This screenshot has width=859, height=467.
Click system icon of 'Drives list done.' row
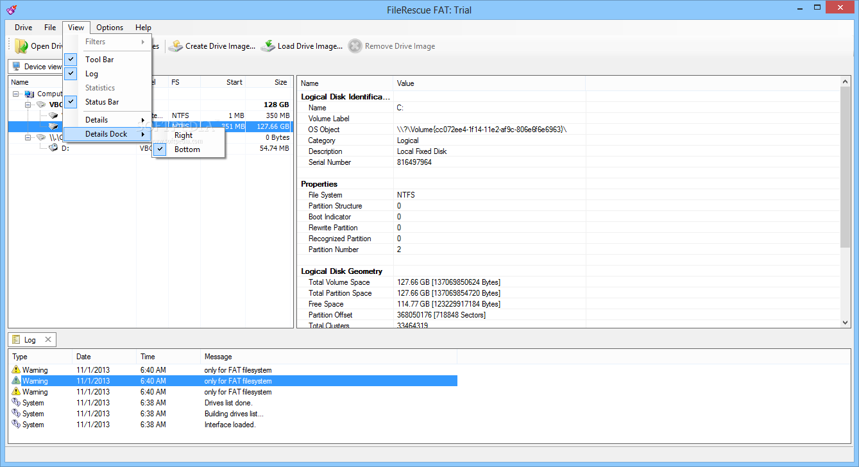pos(16,403)
